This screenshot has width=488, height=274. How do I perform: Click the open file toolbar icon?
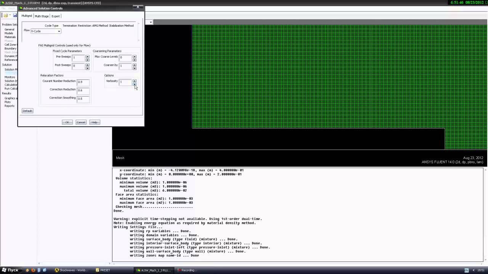click(x=6, y=16)
